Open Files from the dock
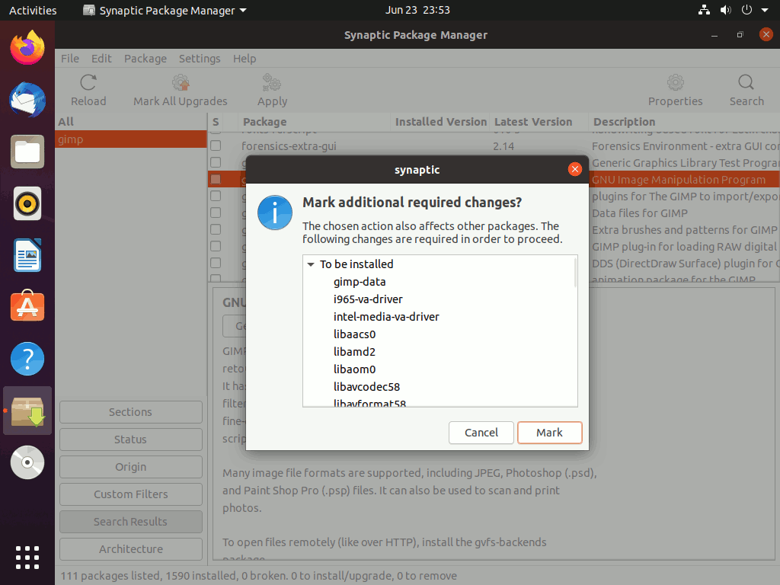 pos(27,152)
